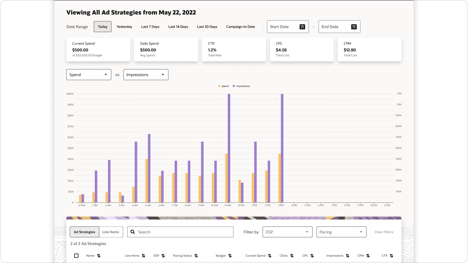
Task: Select the Yesterday date range
Action: [124, 27]
